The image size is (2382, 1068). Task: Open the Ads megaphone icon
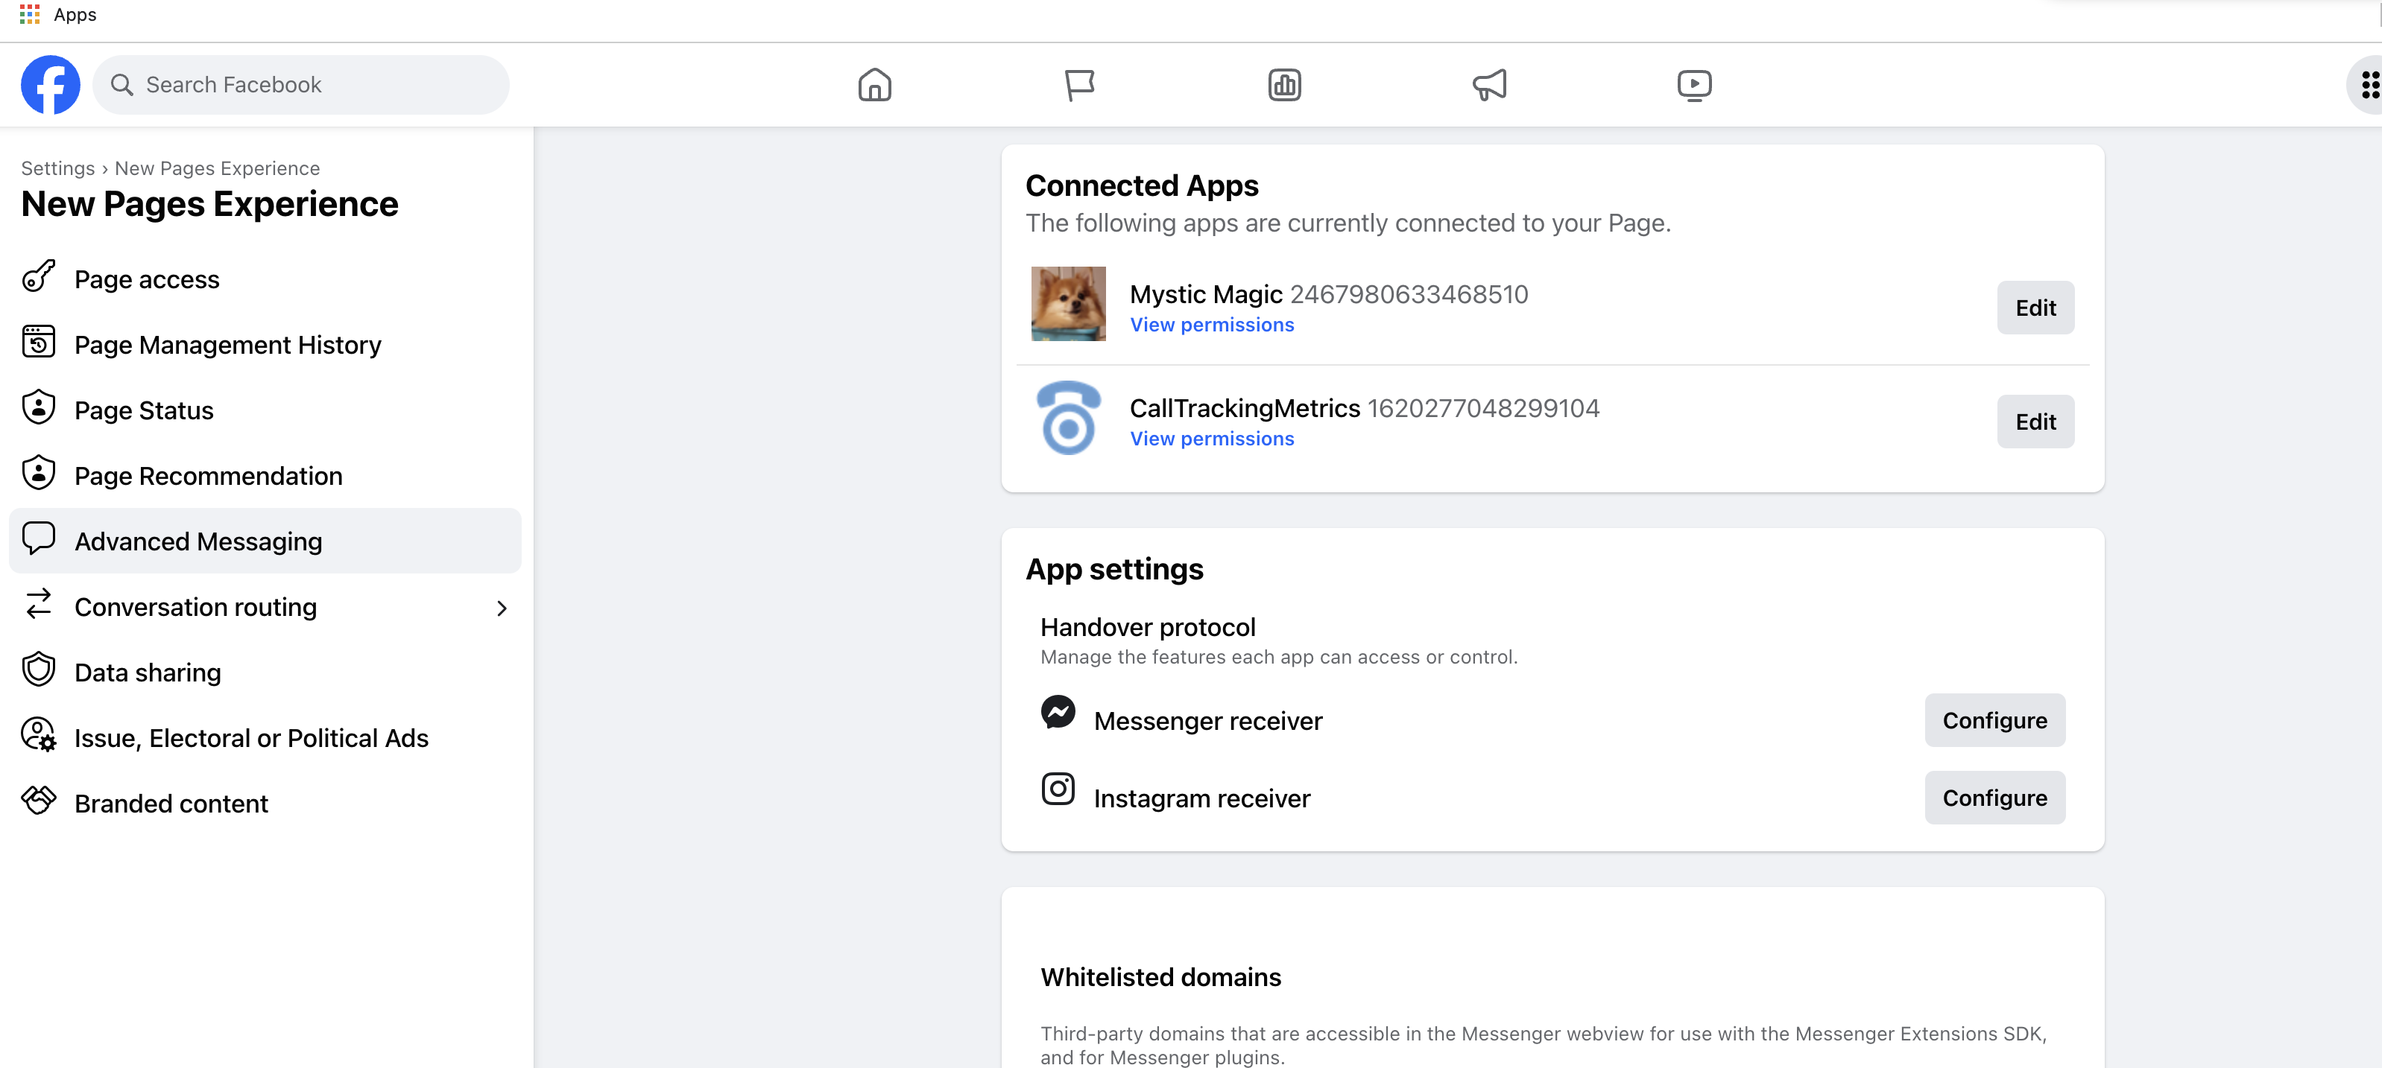1489,85
